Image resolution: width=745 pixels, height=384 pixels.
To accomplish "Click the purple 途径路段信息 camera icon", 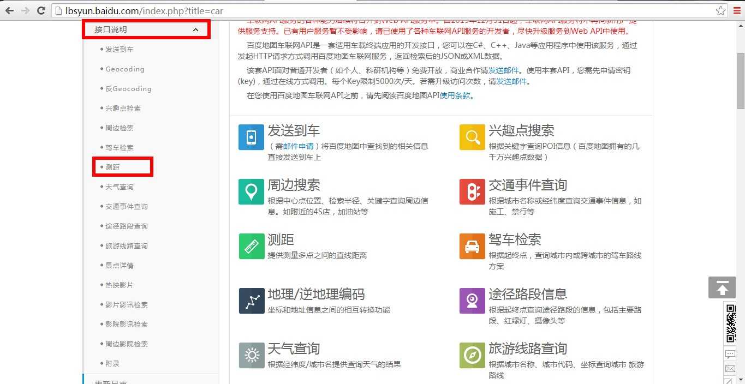I will tap(472, 301).
